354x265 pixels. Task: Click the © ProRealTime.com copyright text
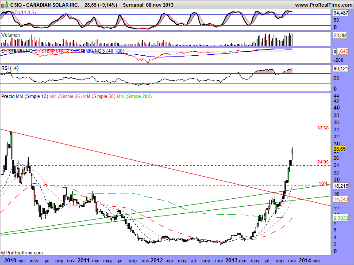[x=22, y=253]
